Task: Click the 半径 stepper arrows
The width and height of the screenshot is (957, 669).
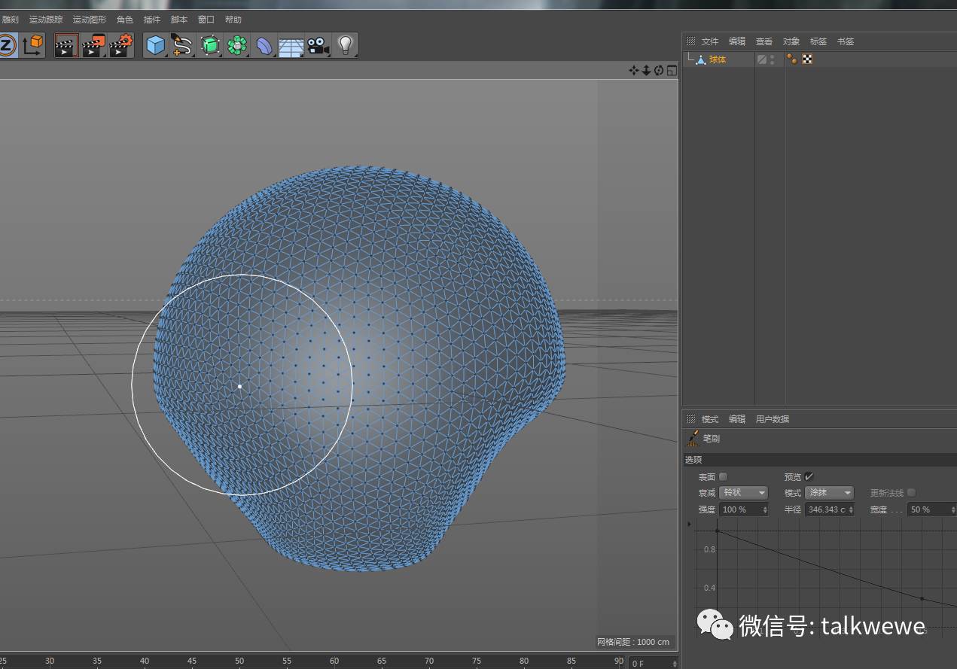Action: click(x=851, y=509)
